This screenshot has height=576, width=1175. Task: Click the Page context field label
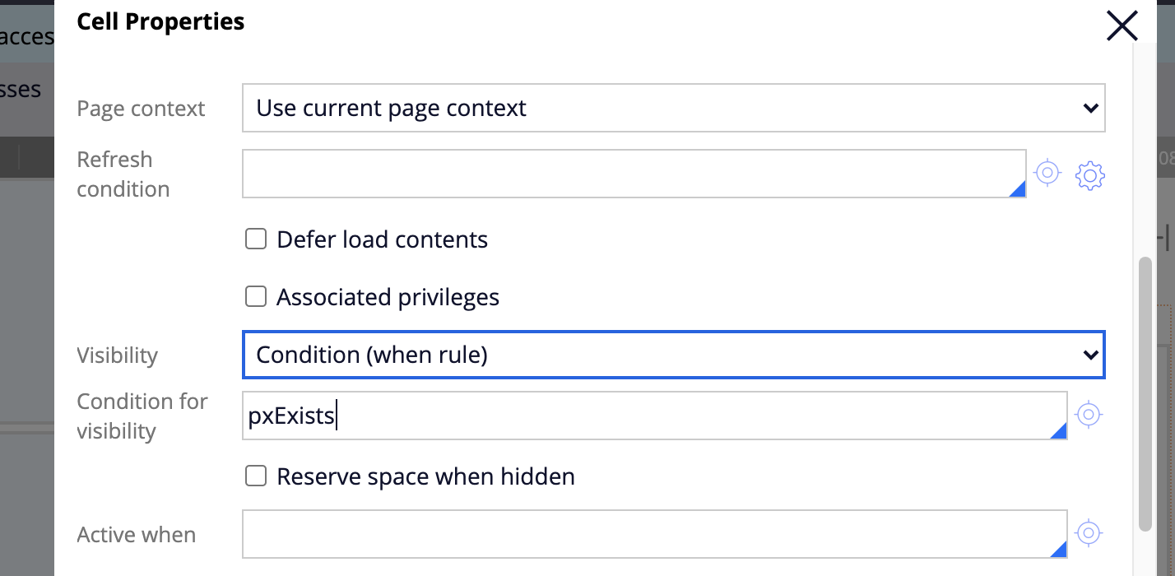tap(141, 109)
